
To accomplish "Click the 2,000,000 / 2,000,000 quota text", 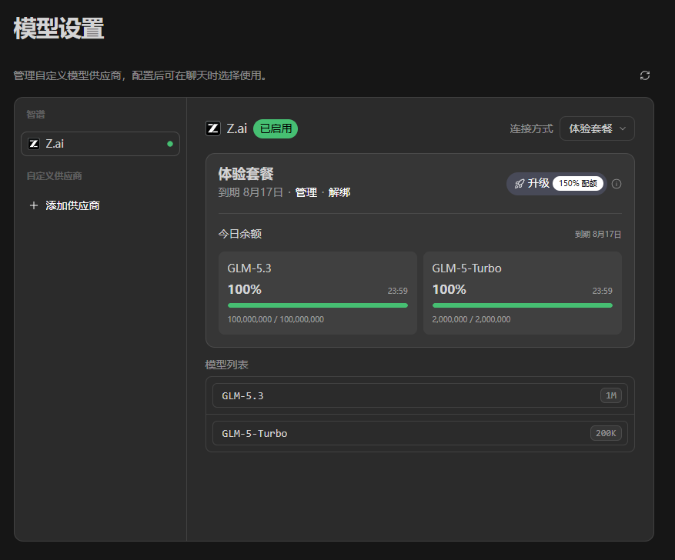I will [x=471, y=319].
